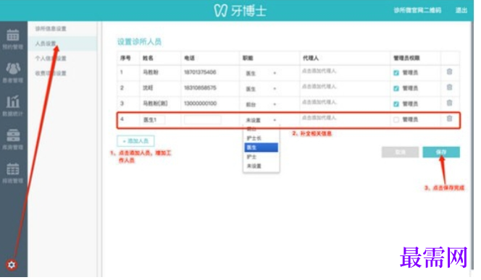The height and width of the screenshot is (280, 481).
Task: Open 排班管理 schedule icon in sidebar
Action: pyautogui.click(x=13, y=169)
